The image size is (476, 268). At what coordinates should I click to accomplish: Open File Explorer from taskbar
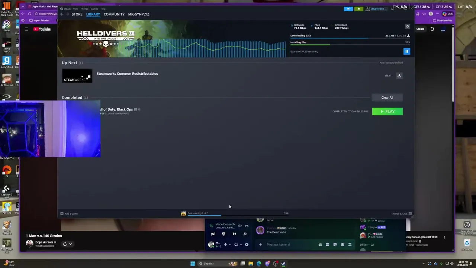(x=251, y=264)
